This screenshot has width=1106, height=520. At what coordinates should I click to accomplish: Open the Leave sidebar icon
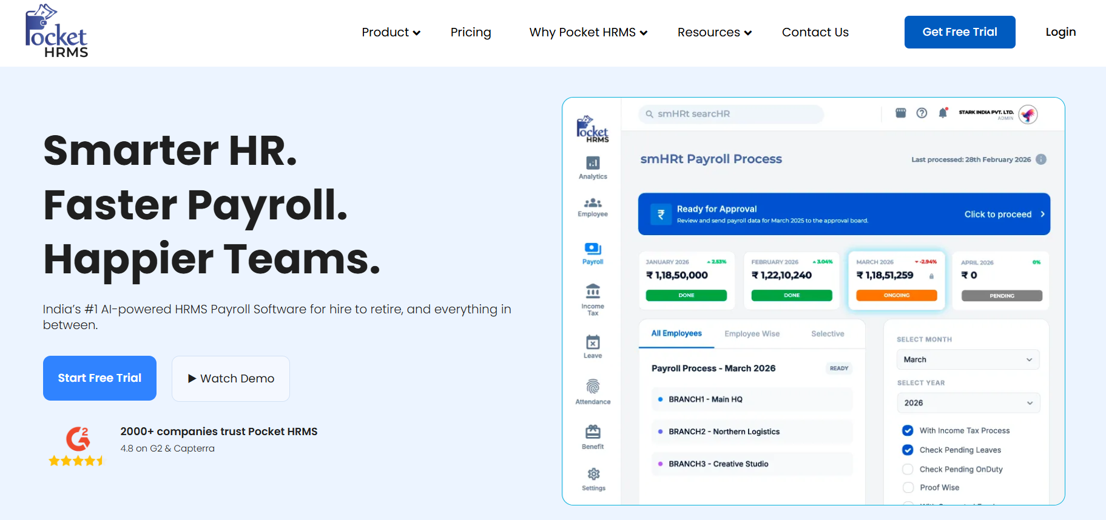click(x=593, y=342)
